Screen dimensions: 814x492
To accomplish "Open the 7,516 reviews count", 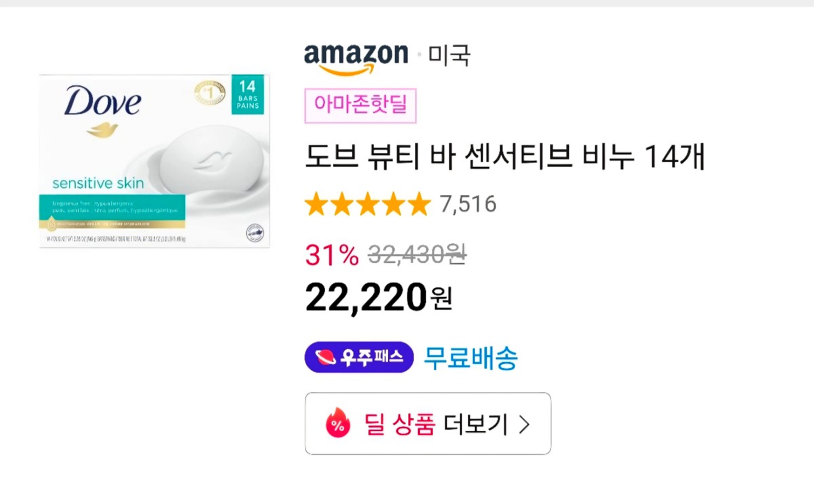I will pyautogui.click(x=468, y=204).
